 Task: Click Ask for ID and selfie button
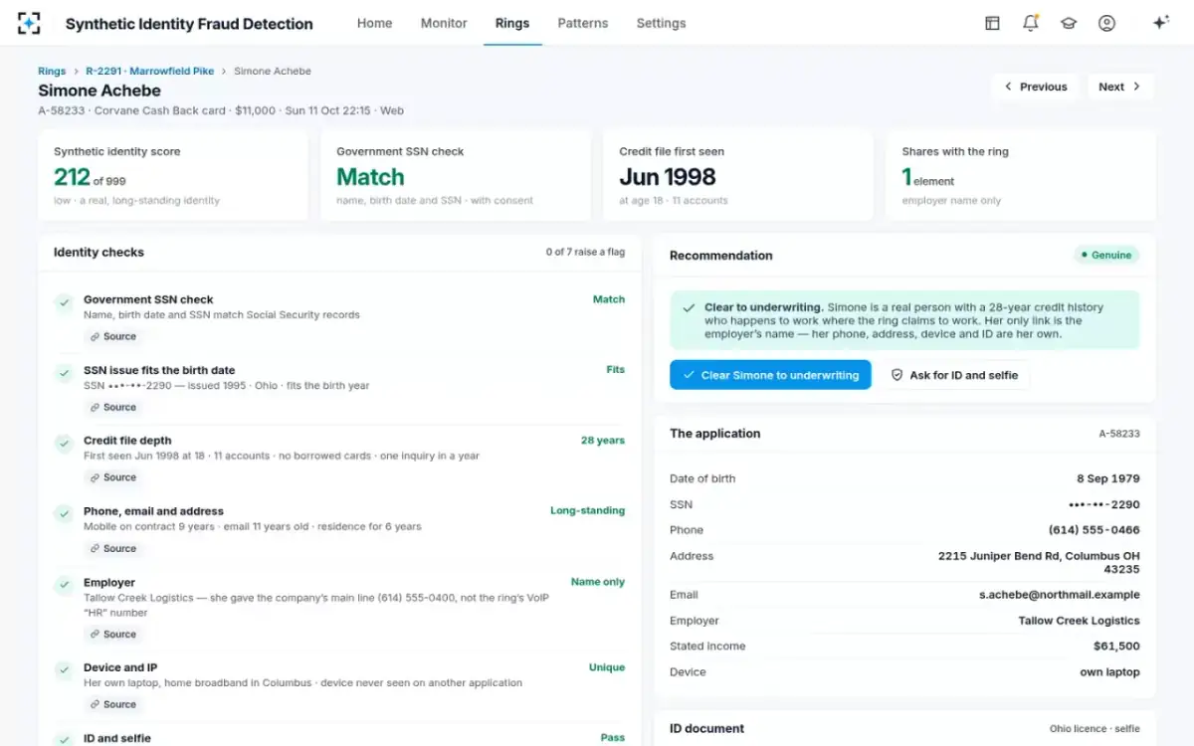(954, 375)
